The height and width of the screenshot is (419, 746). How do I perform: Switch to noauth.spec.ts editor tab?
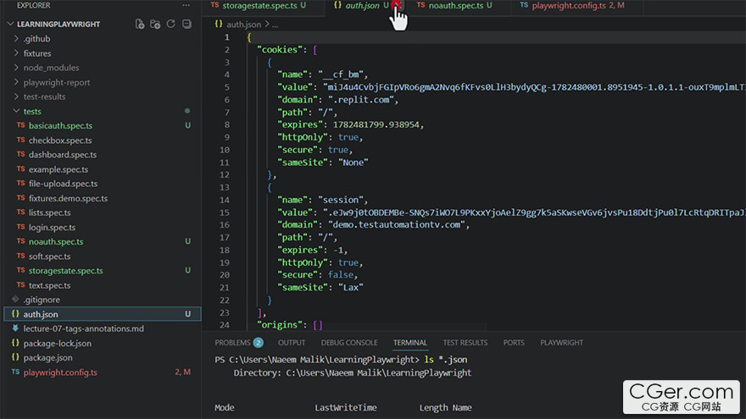point(456,6)
